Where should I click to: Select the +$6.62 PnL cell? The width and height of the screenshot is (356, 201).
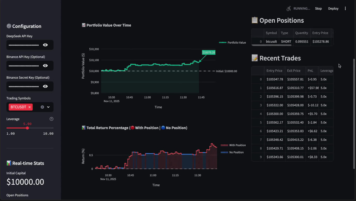click(x=312, y=131)
